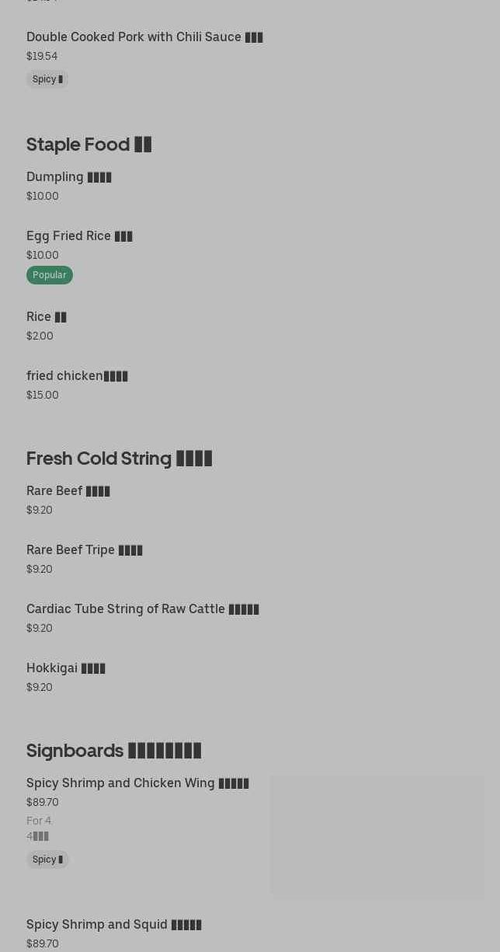
Task: Choose Egg Fried Rice from the menu
Action: 79,236
